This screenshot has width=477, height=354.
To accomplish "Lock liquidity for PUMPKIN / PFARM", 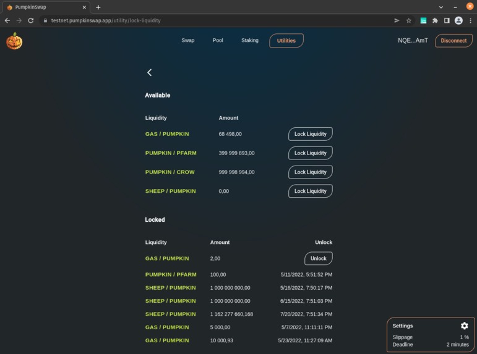I will 310,153.
